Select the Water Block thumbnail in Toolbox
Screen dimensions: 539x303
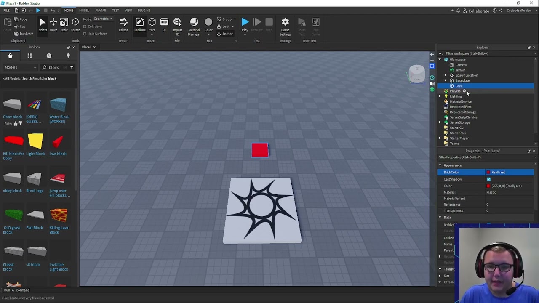(x=58, y=104)
